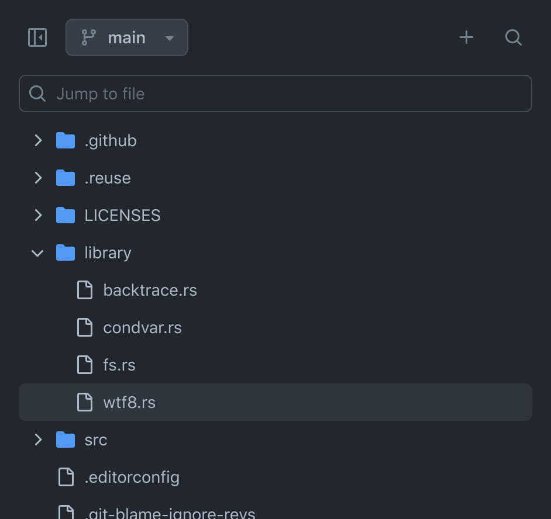Collapse the library folder chevron
Screen dimensions: 551x519
point(38,252)
